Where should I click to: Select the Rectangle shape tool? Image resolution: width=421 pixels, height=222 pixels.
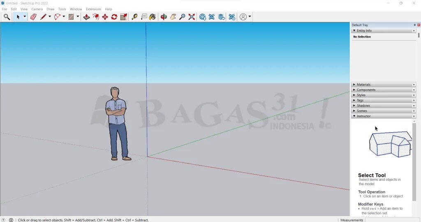click(71, 17)
